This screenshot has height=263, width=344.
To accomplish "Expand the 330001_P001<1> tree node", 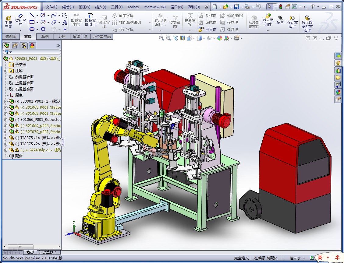I will click(6, 101).
